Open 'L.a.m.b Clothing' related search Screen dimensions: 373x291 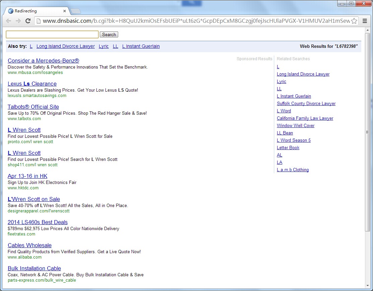[x=293, y=170]
